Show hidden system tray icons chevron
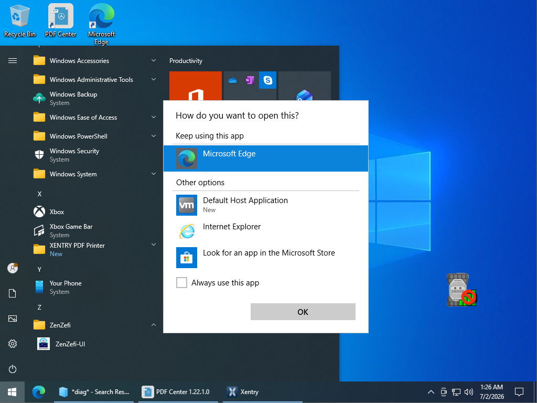The width and height of the screenshot is (537, 403). tap(431, 391)
